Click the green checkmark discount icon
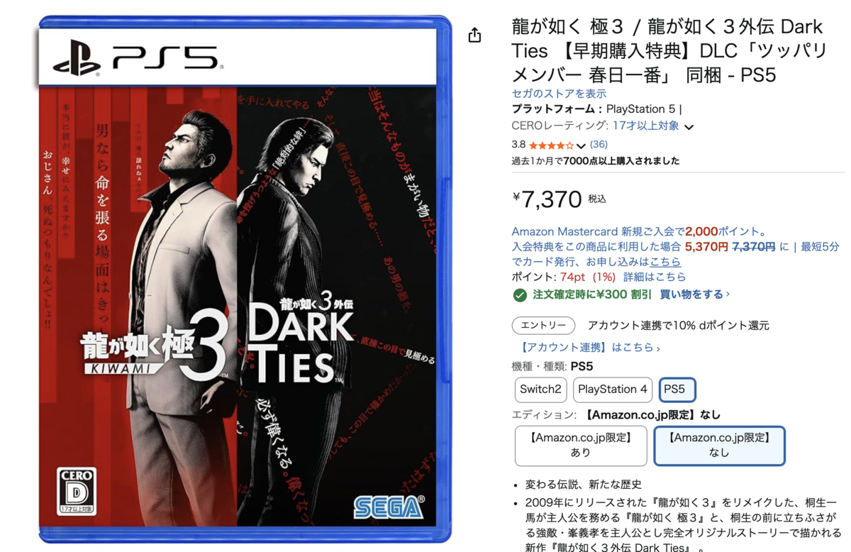Image resolution: width=851 pixels, height=552 pixels. [x=520, y=294]
